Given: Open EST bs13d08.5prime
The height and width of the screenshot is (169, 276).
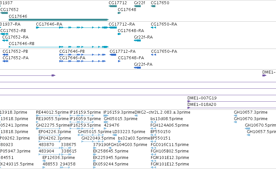Looking at the screenshot, I should [153, 122].
